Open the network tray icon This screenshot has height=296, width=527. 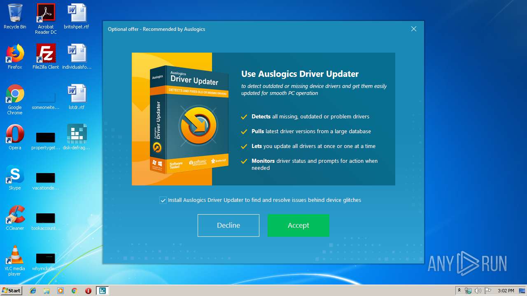(468, 291)
